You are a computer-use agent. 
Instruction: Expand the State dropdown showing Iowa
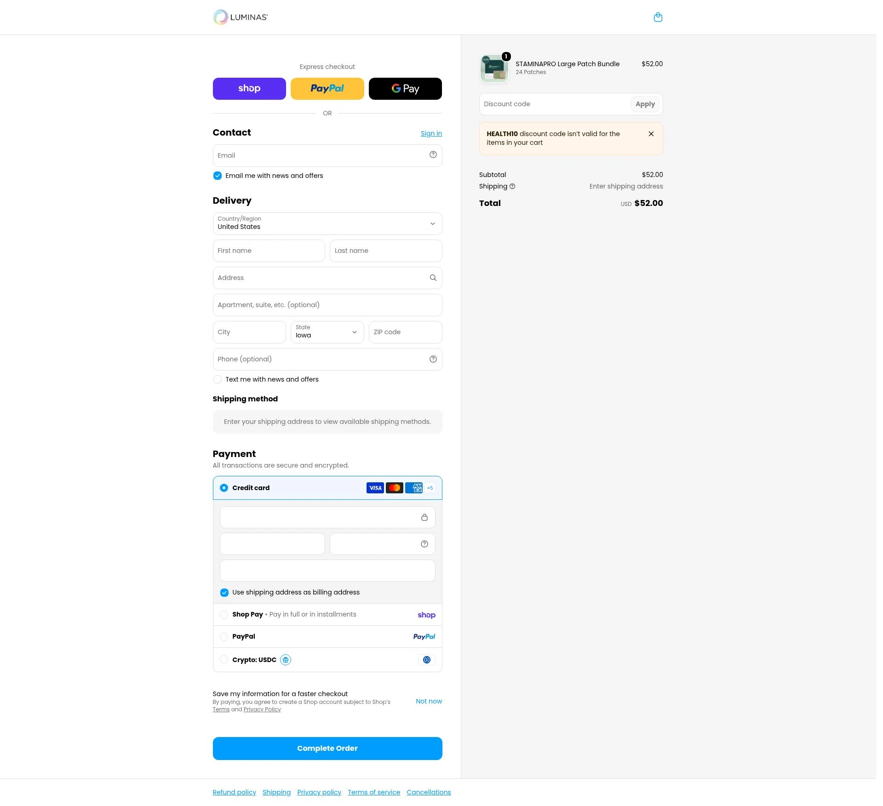pos(327,332)
